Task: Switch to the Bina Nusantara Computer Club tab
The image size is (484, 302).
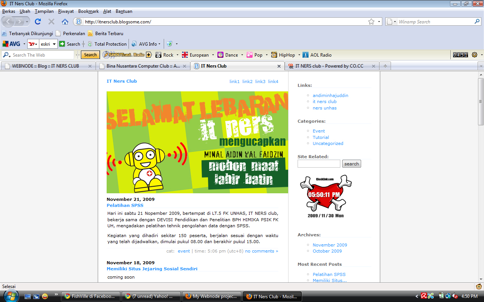Action: point(143,66)
